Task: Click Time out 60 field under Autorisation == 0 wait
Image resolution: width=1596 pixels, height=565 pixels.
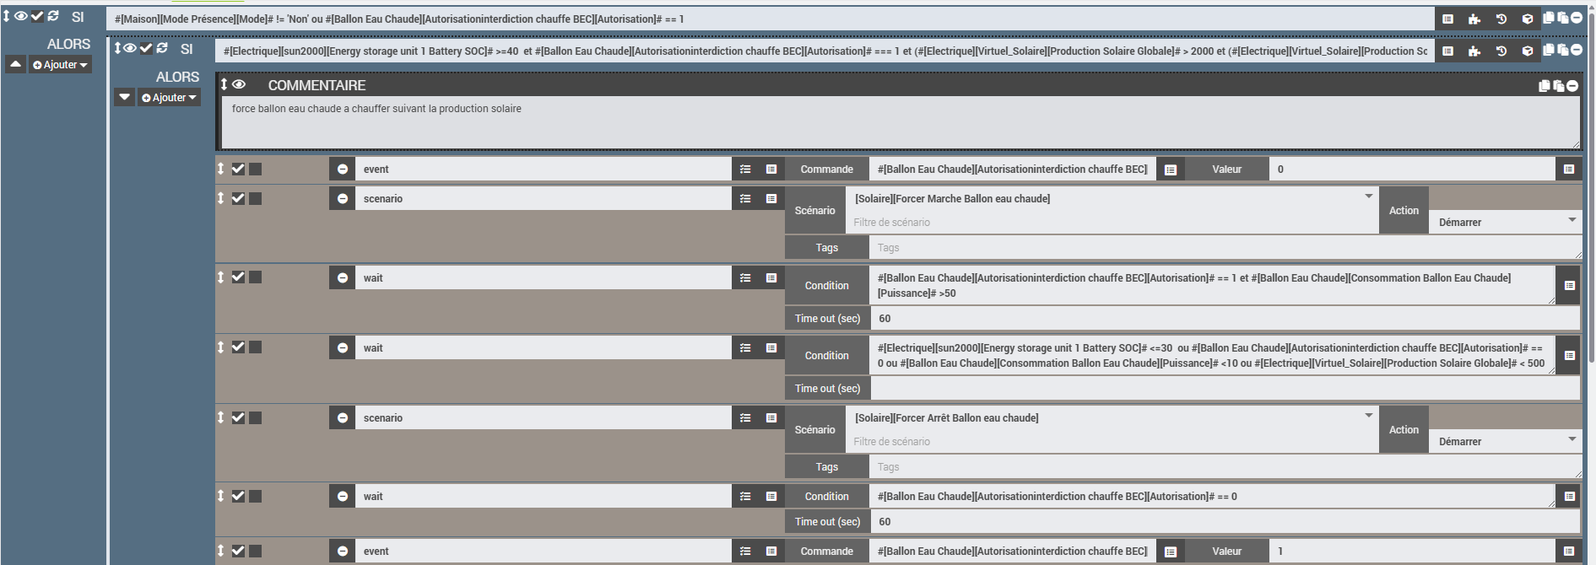Action: click(1225, 521)
